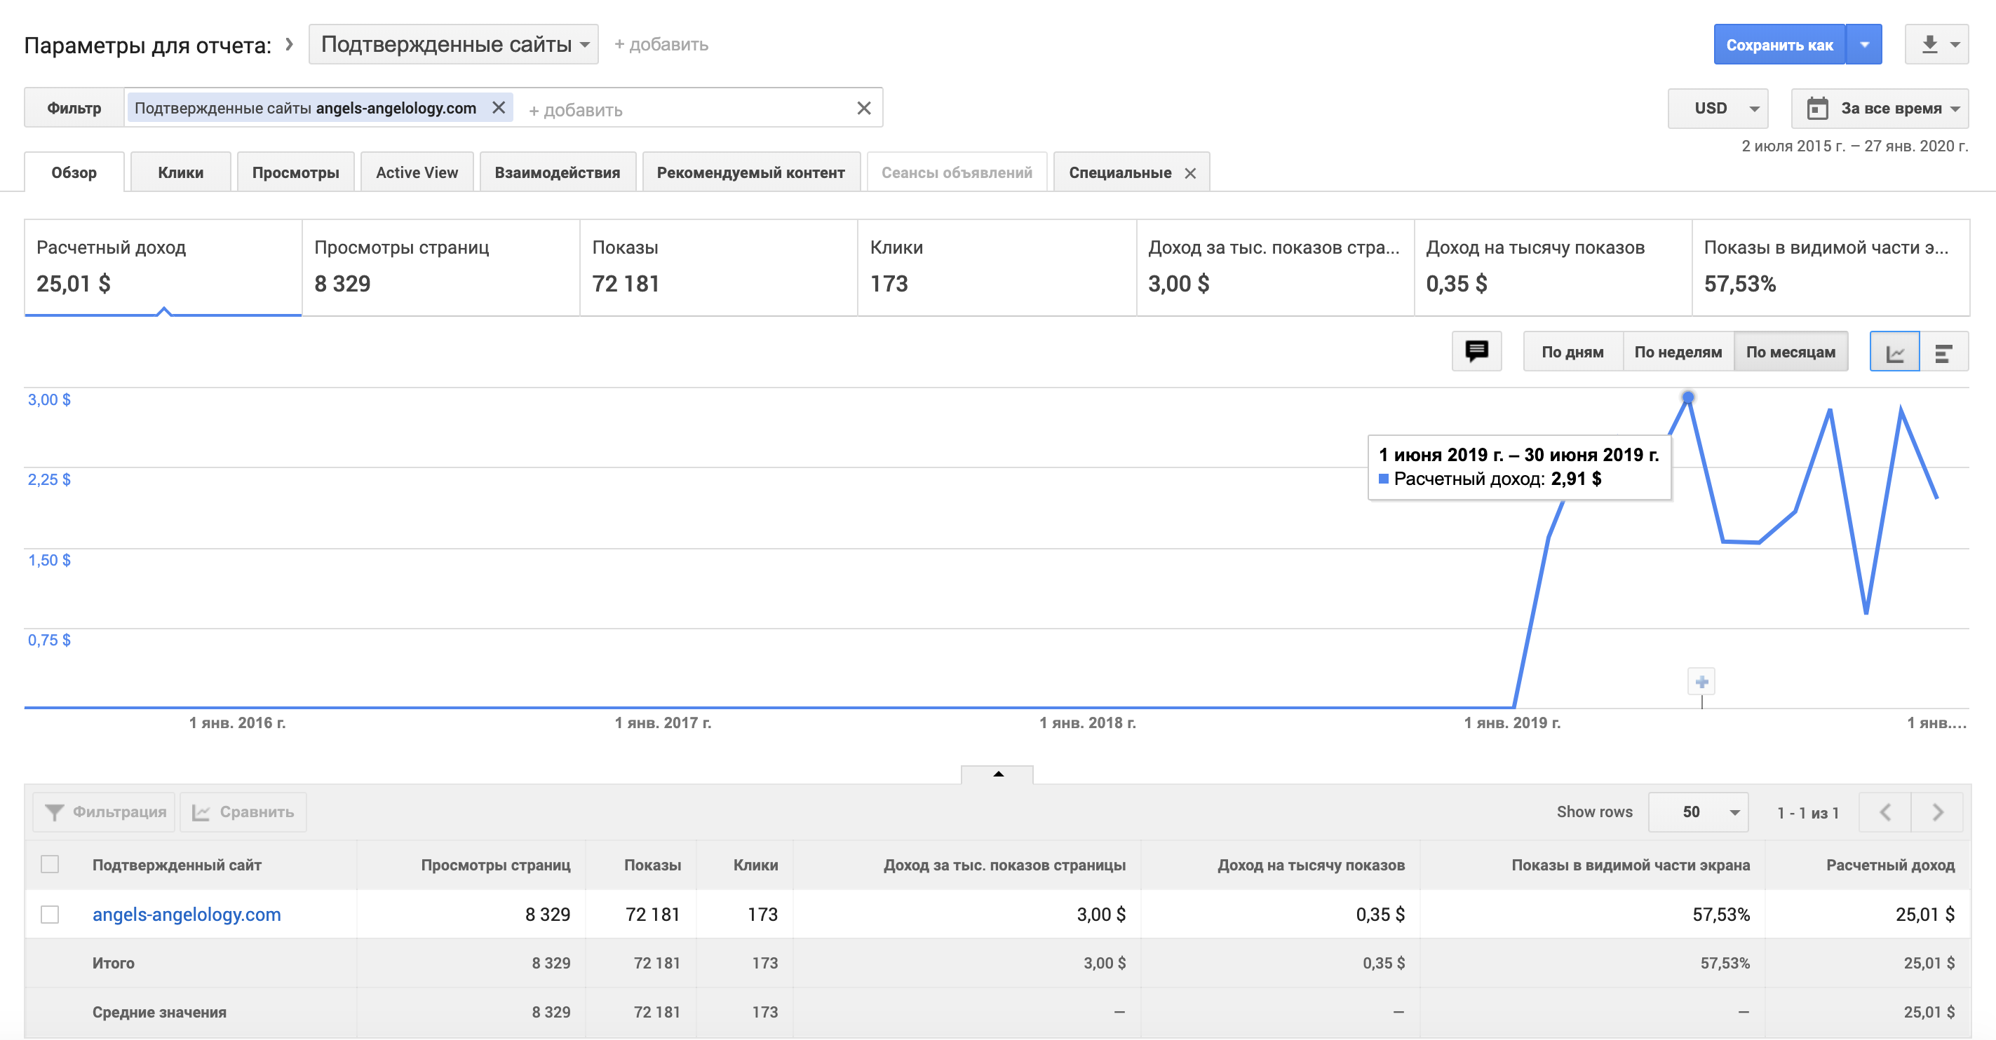The image size is (1996, 1040).
Task: Clear the entire filter field
Action: point(864,109)
